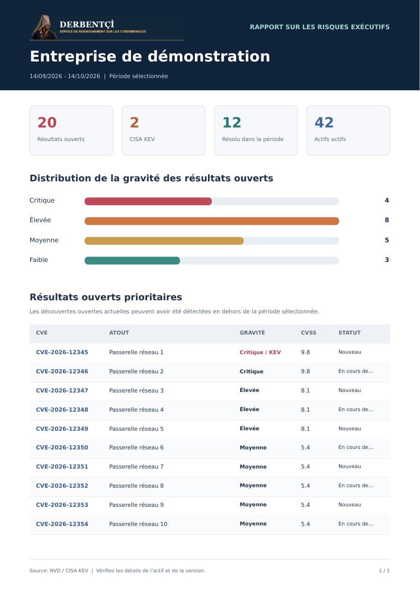Viewport: 420px width, 594px height.
Task: Click 'Passerelle réseau 4' asset cell
Action: [x=136, y=410]
